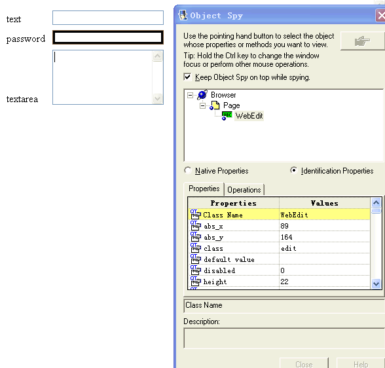Select the Page tree item label

point(231,105)
